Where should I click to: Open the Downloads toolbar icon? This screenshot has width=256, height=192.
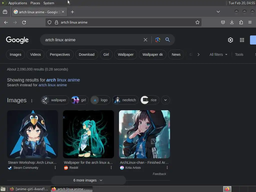[x=232, y=22]
